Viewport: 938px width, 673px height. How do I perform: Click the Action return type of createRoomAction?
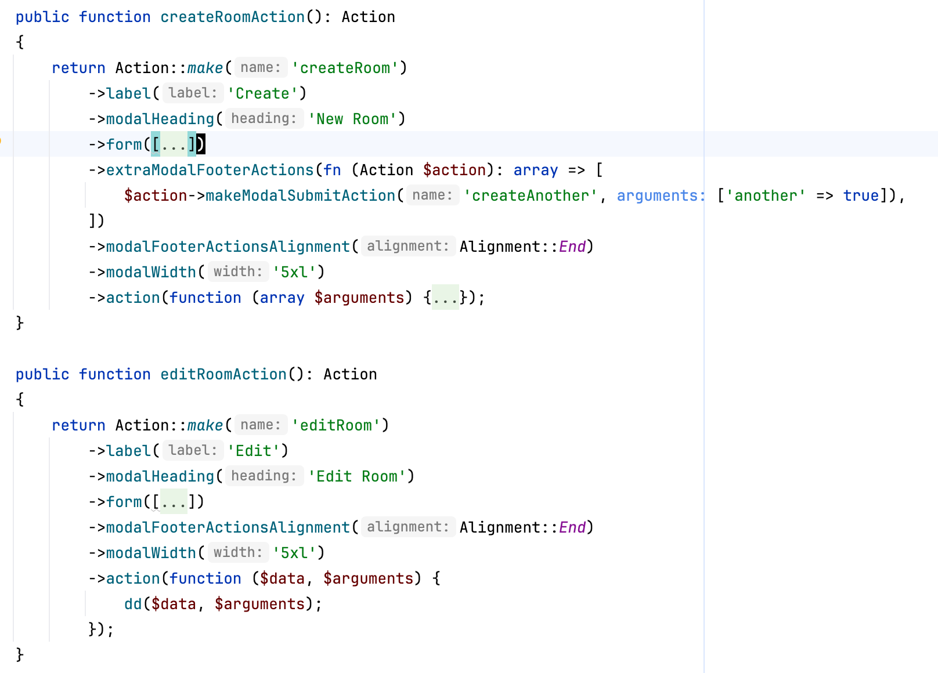(369, 17)
